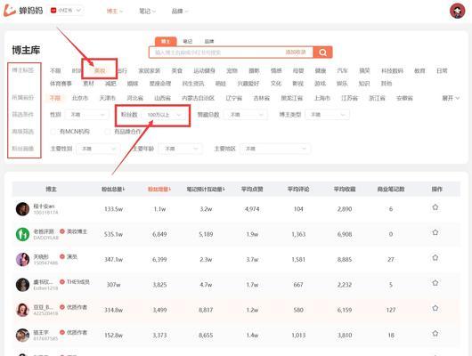Viewport: 472px width, 356px height.
Task: Select the 内蒙古自治区 province filter
Action: click(198, 98)
